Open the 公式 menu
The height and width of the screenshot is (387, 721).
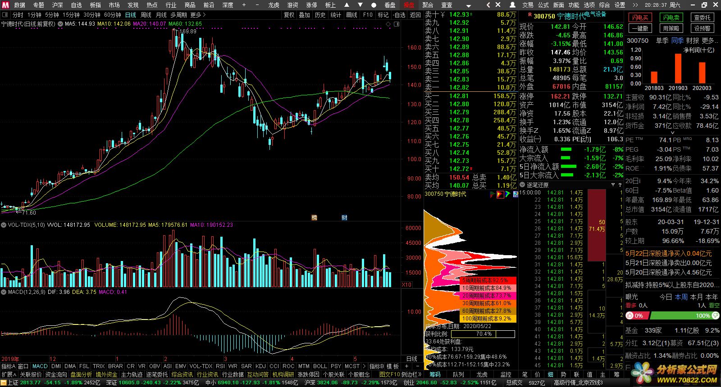(543, 5)
